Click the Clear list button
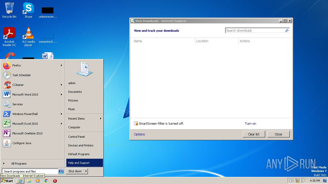The image size is (328, 184). 254,134
